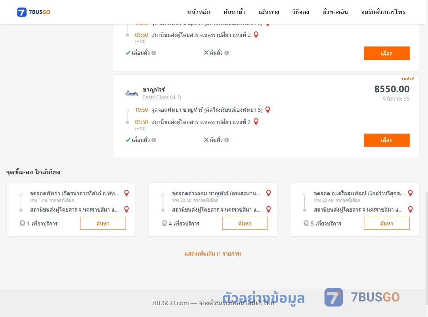Screen dimensions: 428x317
Task: Click ค้นหา for the 5 เที่ยวบริการ nearby card
Action: click(x=386, y=223)
